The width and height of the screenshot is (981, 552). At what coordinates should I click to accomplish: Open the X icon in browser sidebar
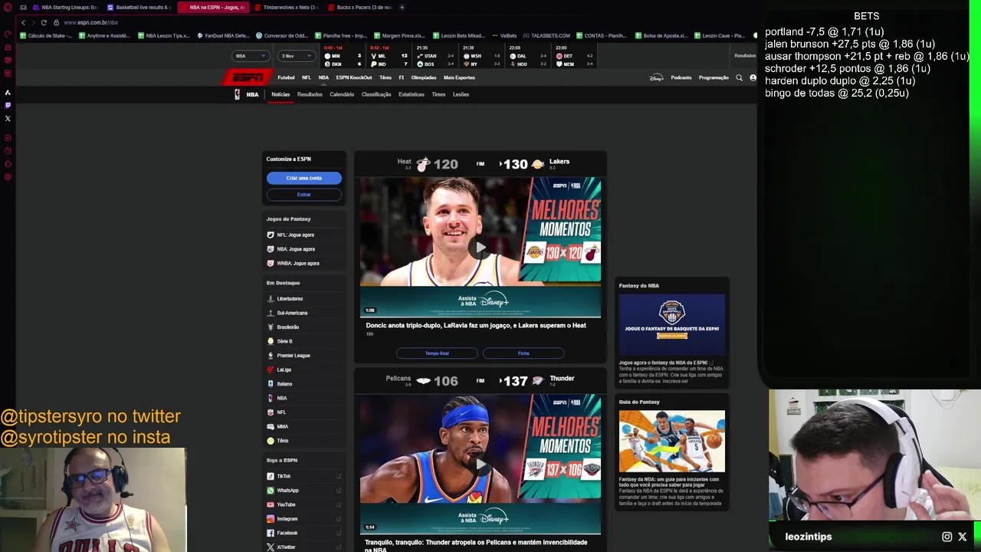8,118
